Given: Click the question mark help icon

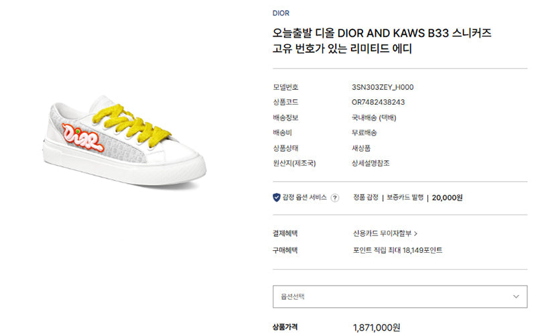Looking at the screenshot, I should click(x=335, y=198).
